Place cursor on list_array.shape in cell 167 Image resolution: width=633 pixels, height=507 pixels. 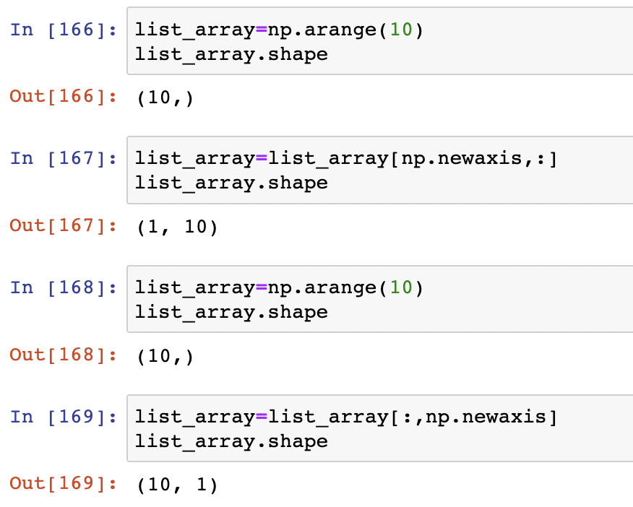point(231,183)
